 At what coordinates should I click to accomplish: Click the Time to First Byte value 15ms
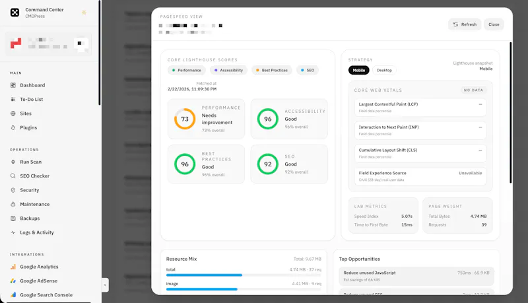coord(407,224)
